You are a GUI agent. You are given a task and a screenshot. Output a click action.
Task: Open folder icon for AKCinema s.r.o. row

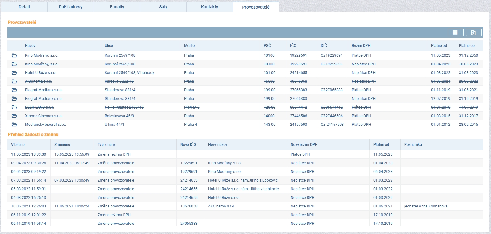14,81
